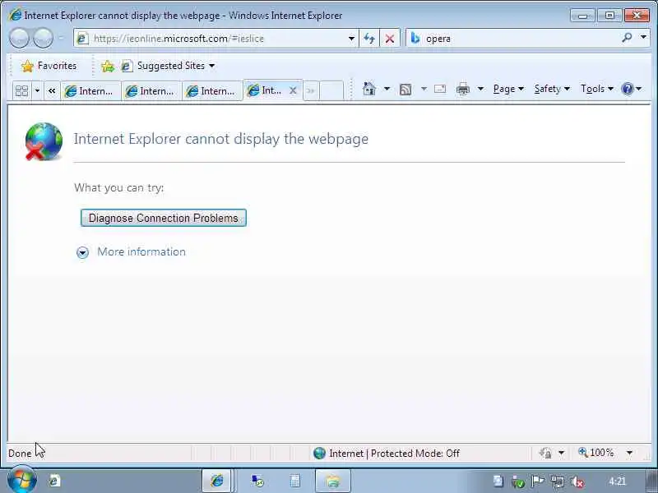
Task: Add page to Favorites bar icon
Action: click(108, 67)
